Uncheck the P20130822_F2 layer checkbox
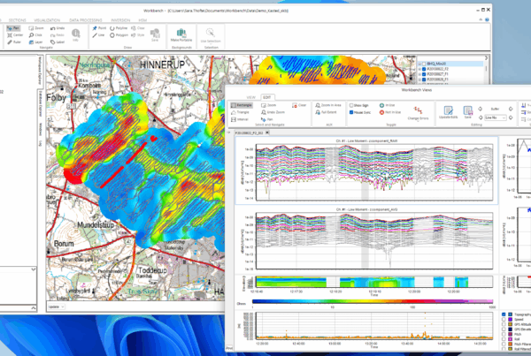This screenshot has height=356, width=531. (x=424, y=69)
